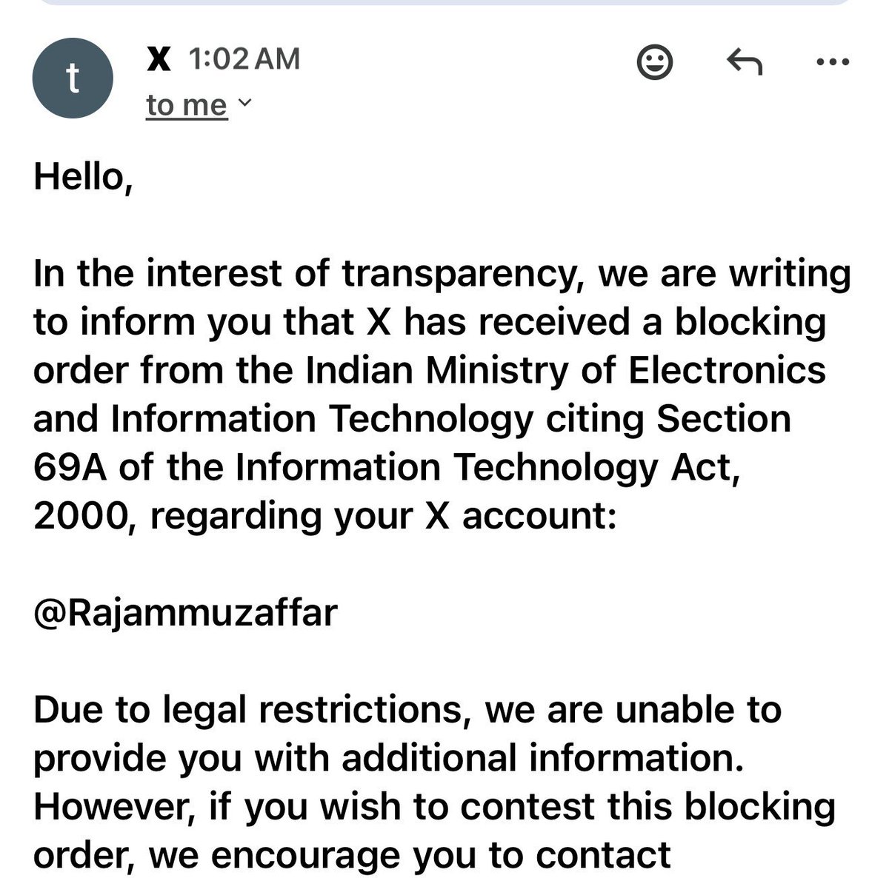Open the three-dot more options menu
Screen dimensions: 889x878
[x=832, y=63]
